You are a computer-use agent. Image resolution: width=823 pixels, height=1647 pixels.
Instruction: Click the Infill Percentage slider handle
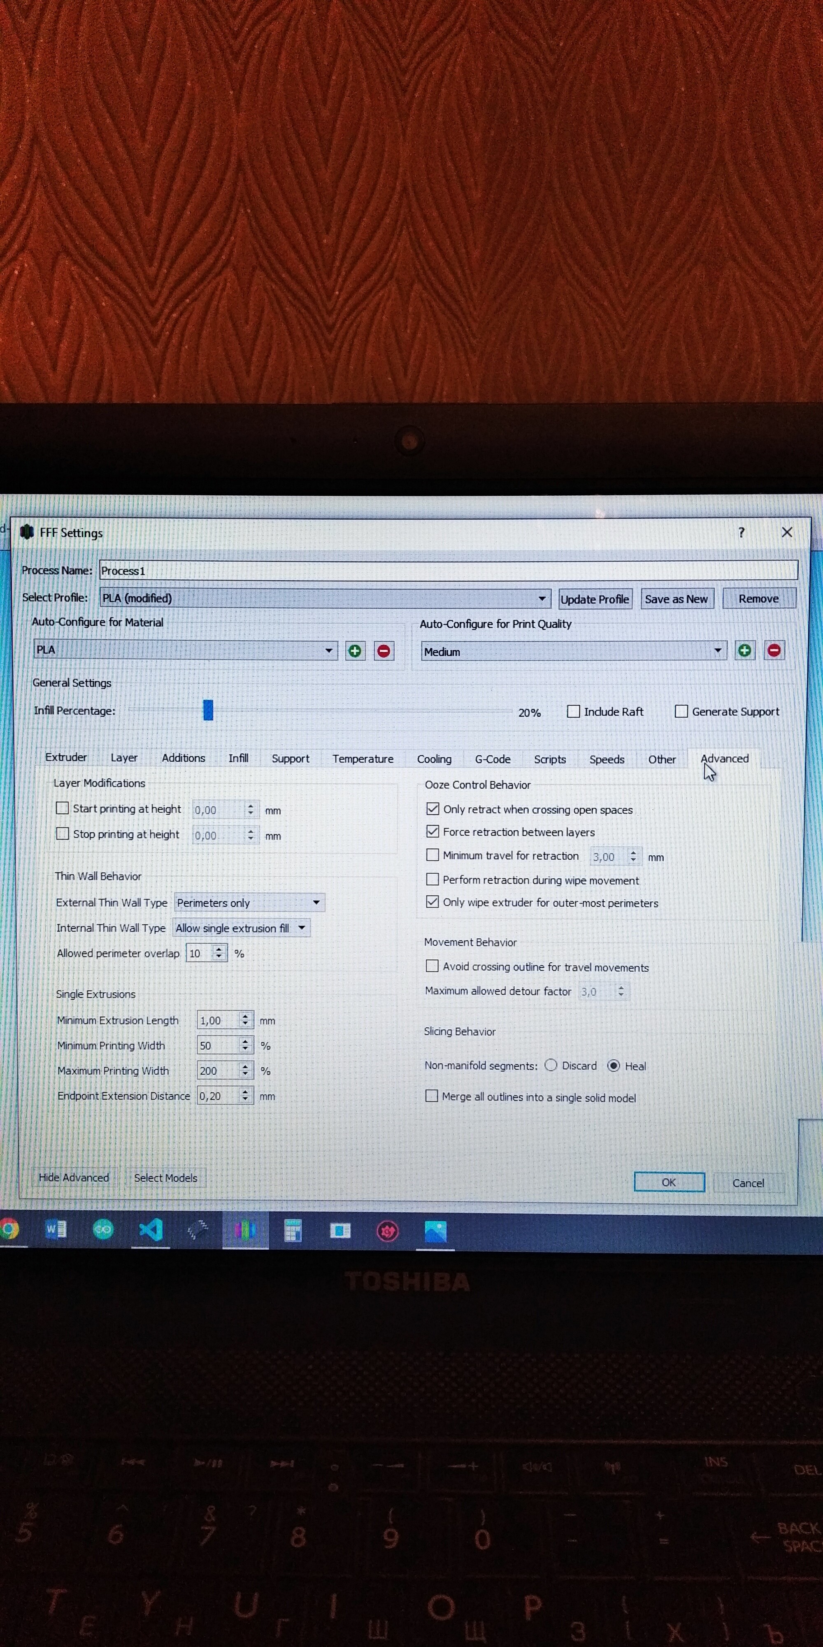pyautogui.click(x=208, y=710)
